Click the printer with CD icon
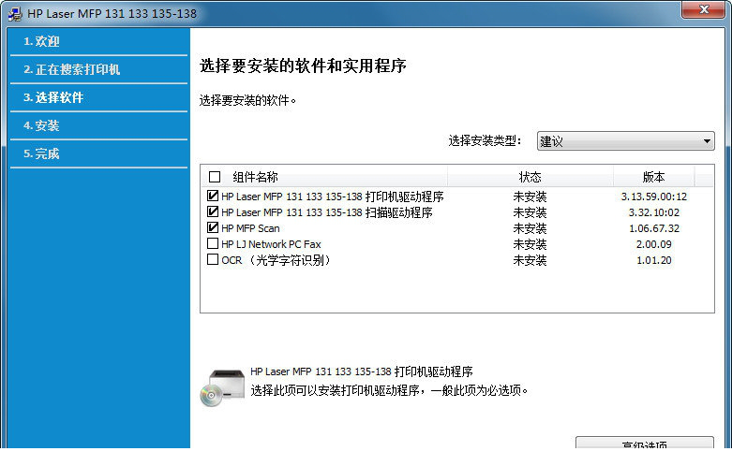This screenshot has height=466, width=732. click(223, 387)
